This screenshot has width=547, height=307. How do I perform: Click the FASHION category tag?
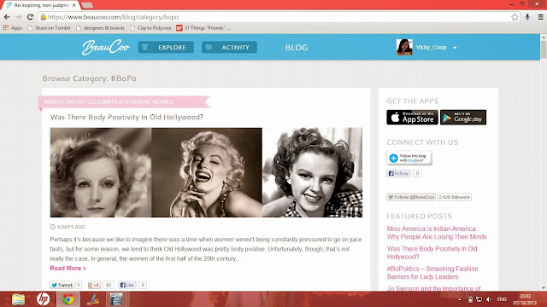tap(138, 102)
